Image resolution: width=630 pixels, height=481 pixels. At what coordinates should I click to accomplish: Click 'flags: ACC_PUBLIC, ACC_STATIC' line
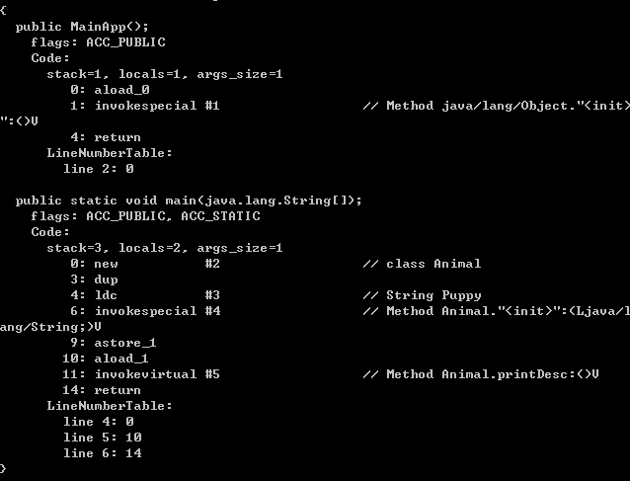(x=145, y=215)
